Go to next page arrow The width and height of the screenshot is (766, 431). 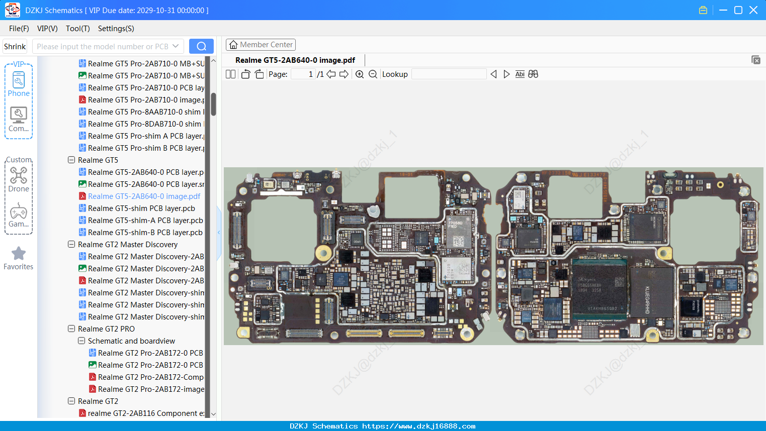pyautogui.click(x=344, y=74)
